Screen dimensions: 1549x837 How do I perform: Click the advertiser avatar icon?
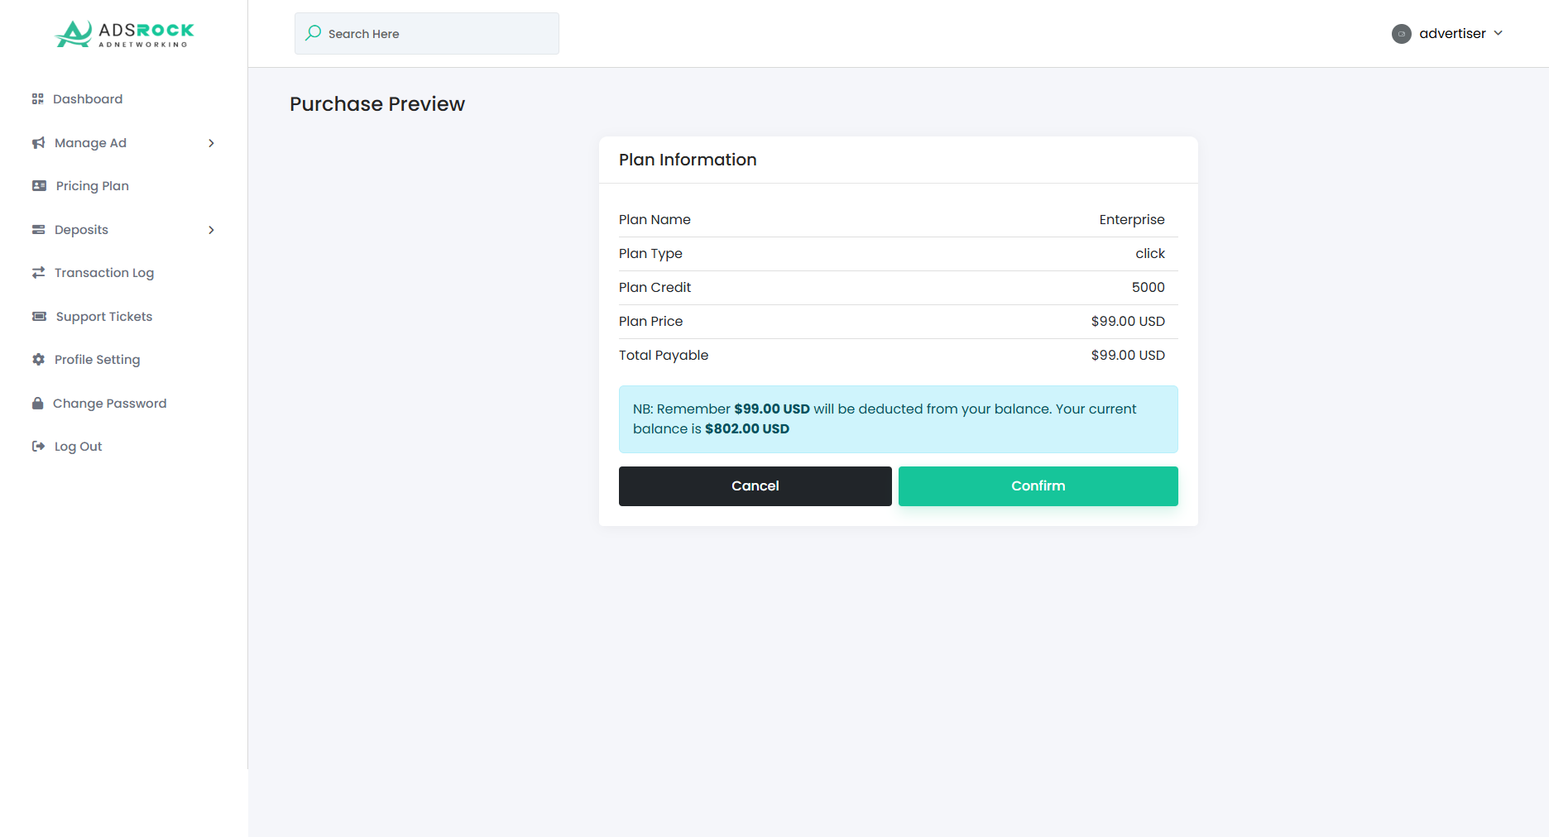(1402, 34)
